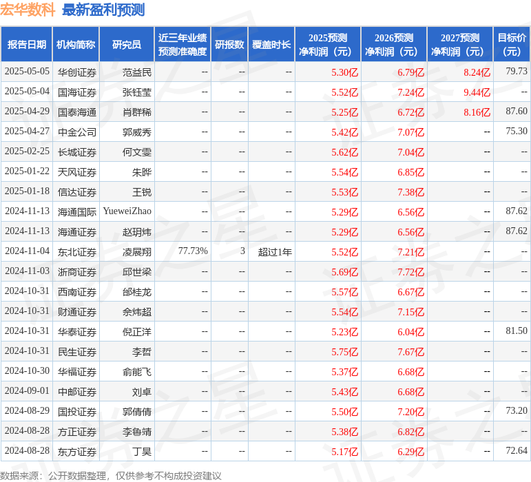This screenshot has width=531, height=482.
Task: Click the 6.82亿 forecast value
Action: 410,432
